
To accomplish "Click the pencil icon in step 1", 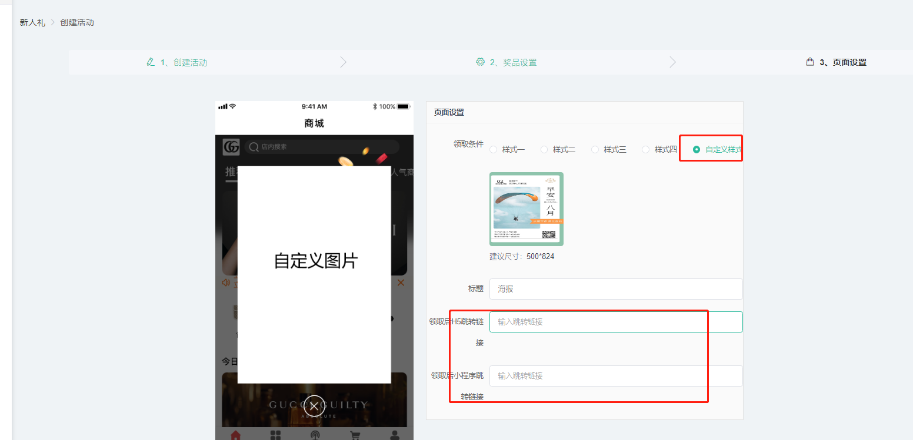I will (x=151, y=62).
